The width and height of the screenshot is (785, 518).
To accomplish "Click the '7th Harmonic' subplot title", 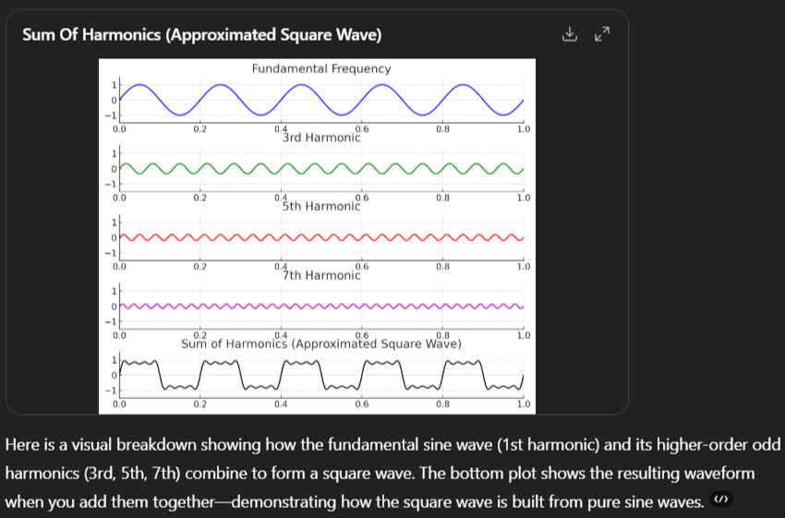I will tap(320, 275).
